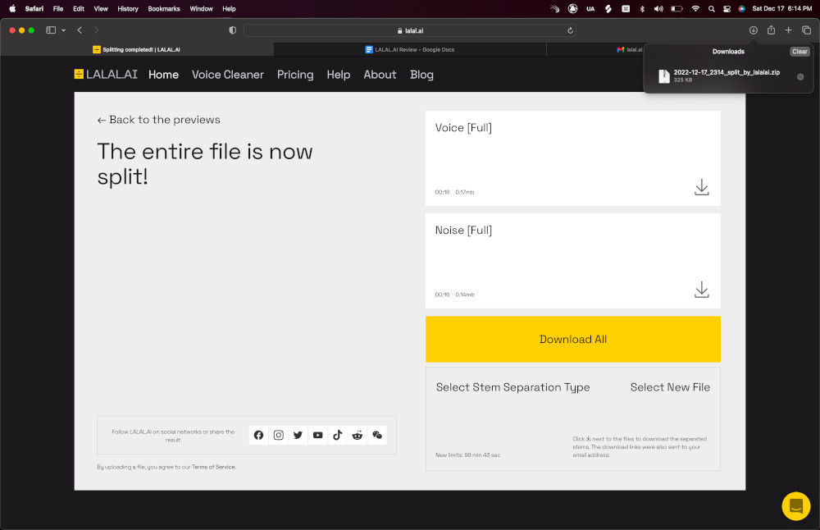The width and height of the screenshot is (820, 530).
Task: Go forward in Safari history
Action: click(96, 30)
